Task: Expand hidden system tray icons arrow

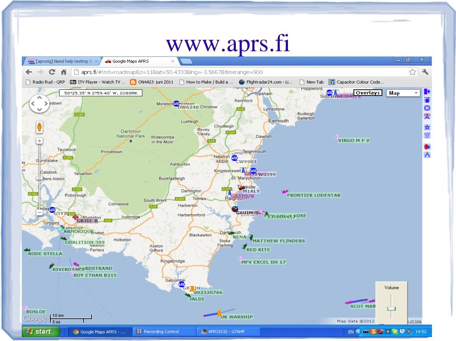Action: [x=358, y=331]
